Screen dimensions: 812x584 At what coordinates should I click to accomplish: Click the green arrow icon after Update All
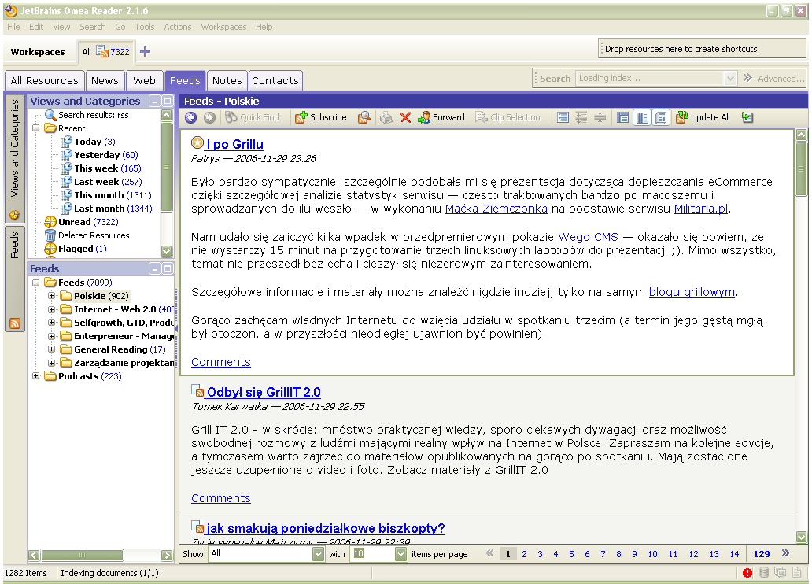747,117
